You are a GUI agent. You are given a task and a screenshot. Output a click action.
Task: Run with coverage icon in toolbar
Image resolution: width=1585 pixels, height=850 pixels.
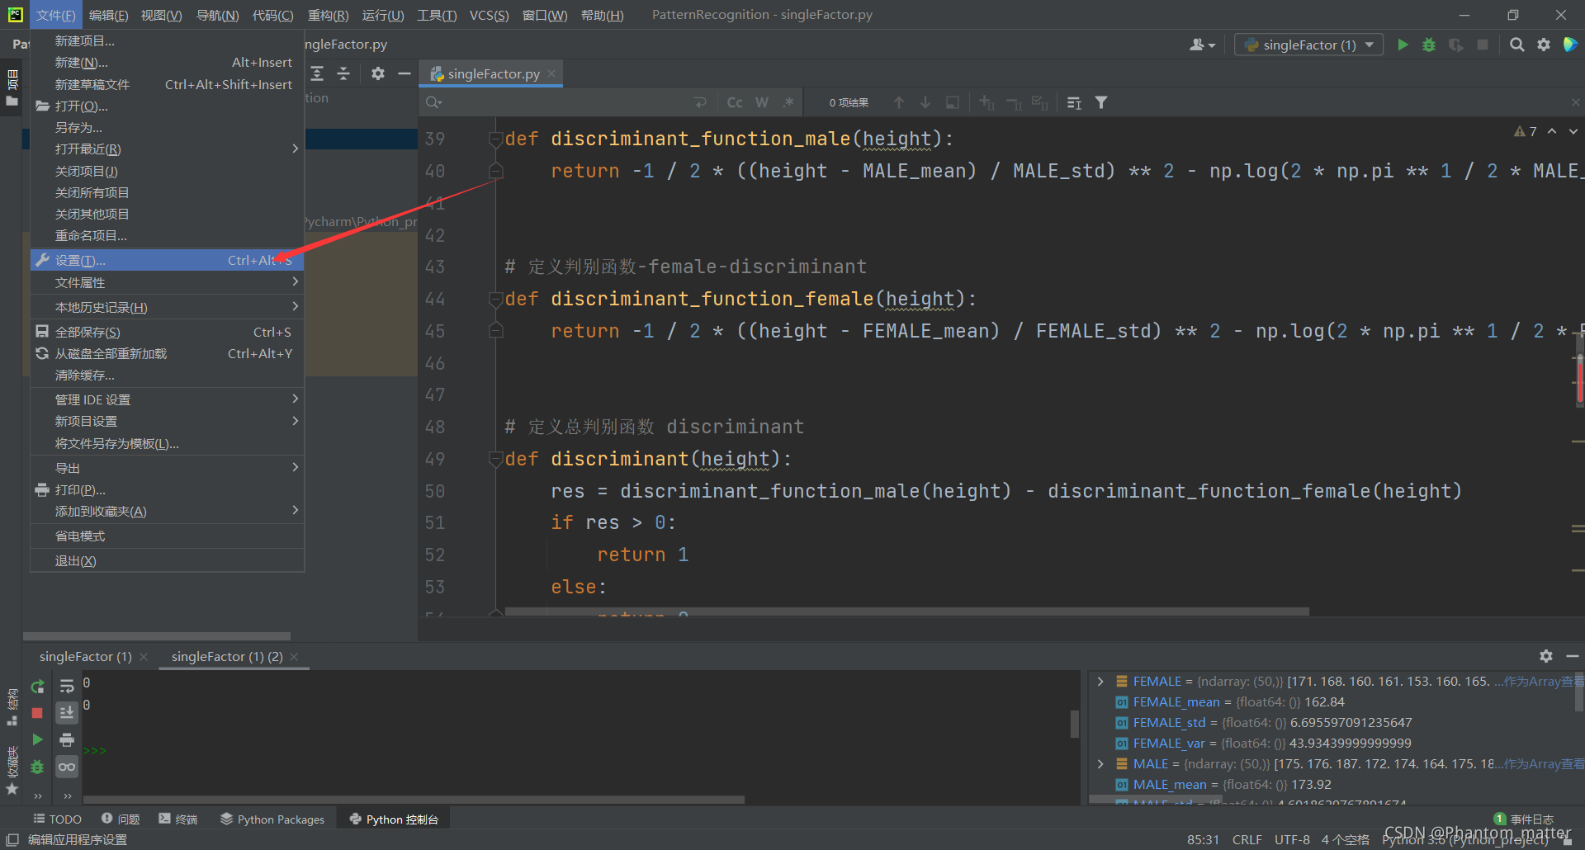1456,45
